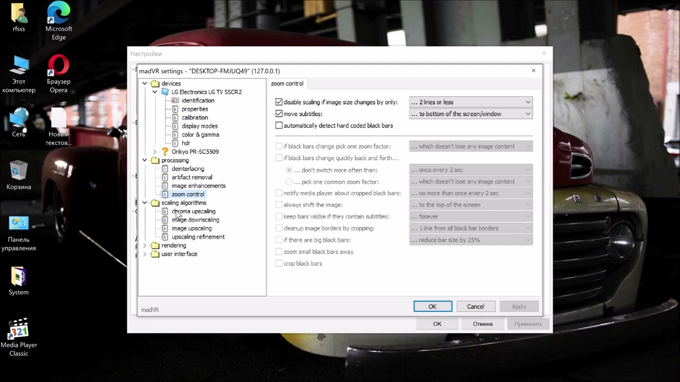Select the System desktop shortcut

(x=19, y=276)
